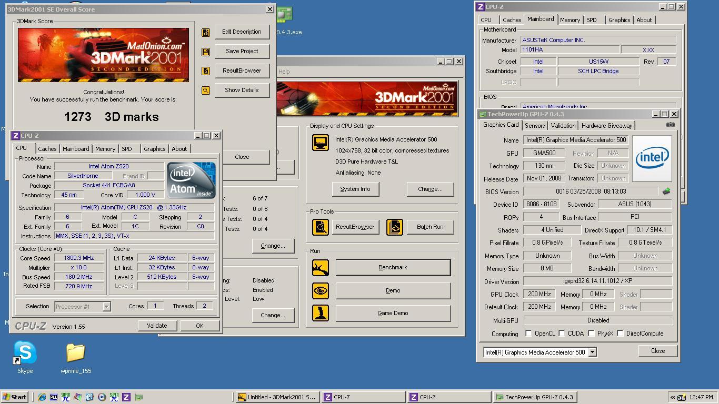
Task: Toggle the PhysX checkbox in GPU-Z
Action: click(x=591, y=334)
